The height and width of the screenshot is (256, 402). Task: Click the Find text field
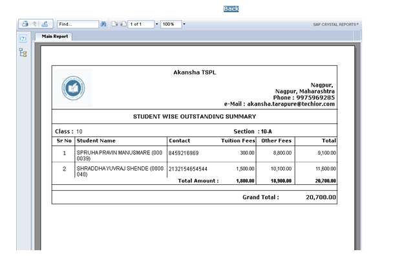78,24
